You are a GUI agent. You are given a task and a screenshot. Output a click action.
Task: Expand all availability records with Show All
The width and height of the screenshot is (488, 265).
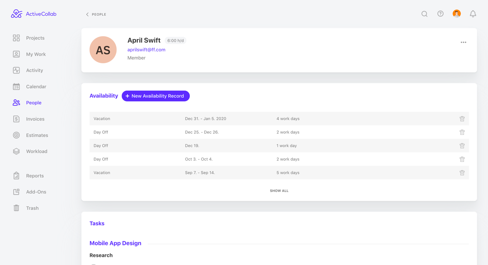pyautogui.click(x=279, y=191)
